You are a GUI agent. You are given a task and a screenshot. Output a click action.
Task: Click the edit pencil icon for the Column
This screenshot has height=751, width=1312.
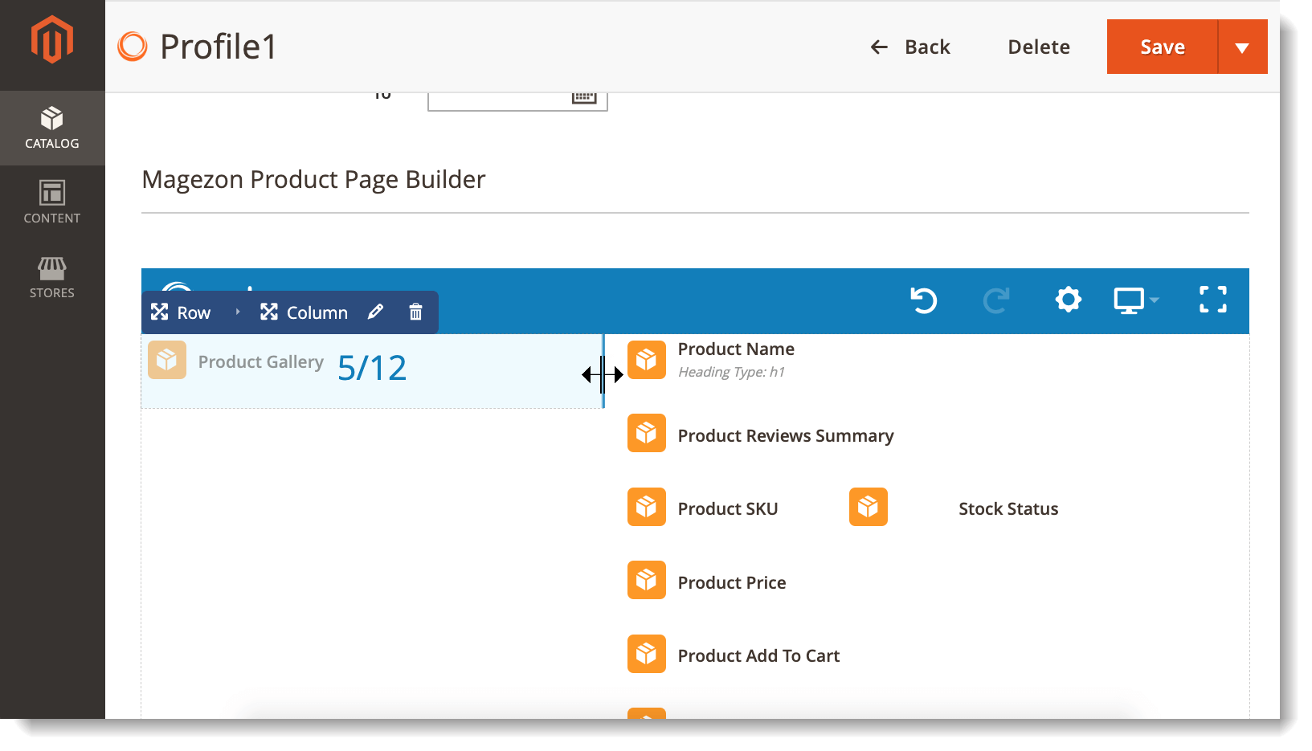(x=375, y=312)
